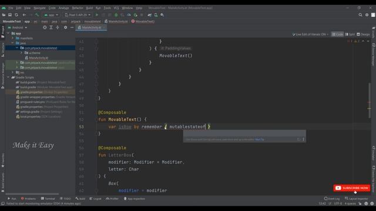Open the Refactor menu
The width and height of the screenshot is (376, 211).
[x=78, y=8]
